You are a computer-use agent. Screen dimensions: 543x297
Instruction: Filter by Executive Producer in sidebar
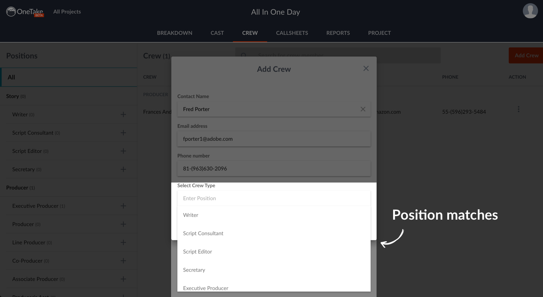point(39,206)
